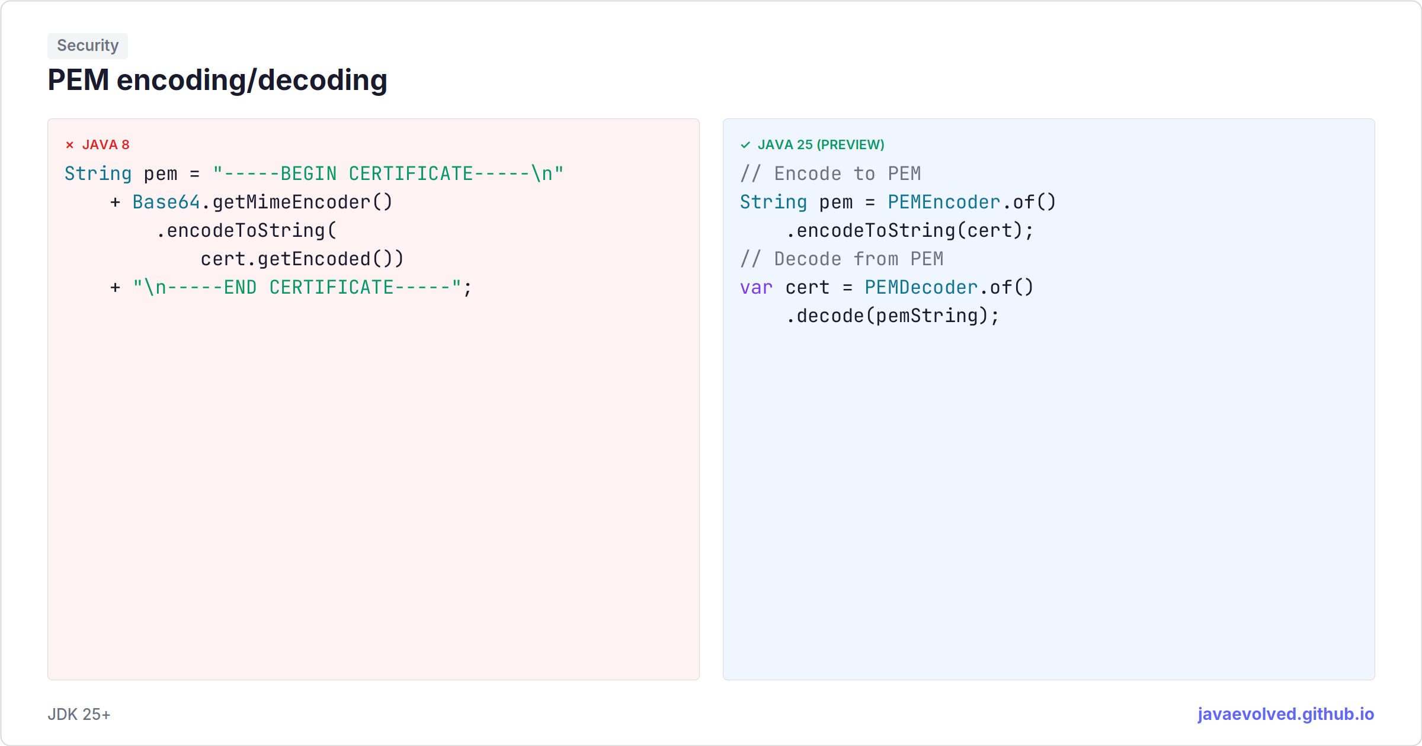Click Base64 in the Java 8 code
This screenshot has height=746, width=1422.
(166, 202)
